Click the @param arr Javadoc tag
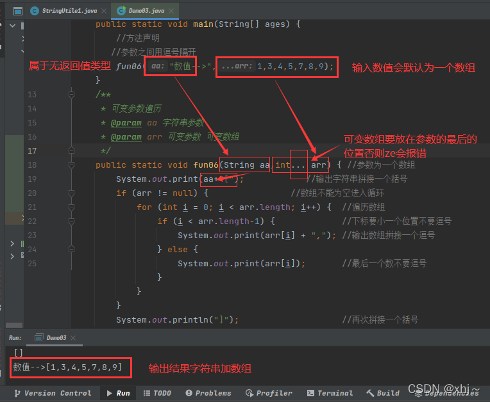 pyautogui.click(x=126, y=137)
